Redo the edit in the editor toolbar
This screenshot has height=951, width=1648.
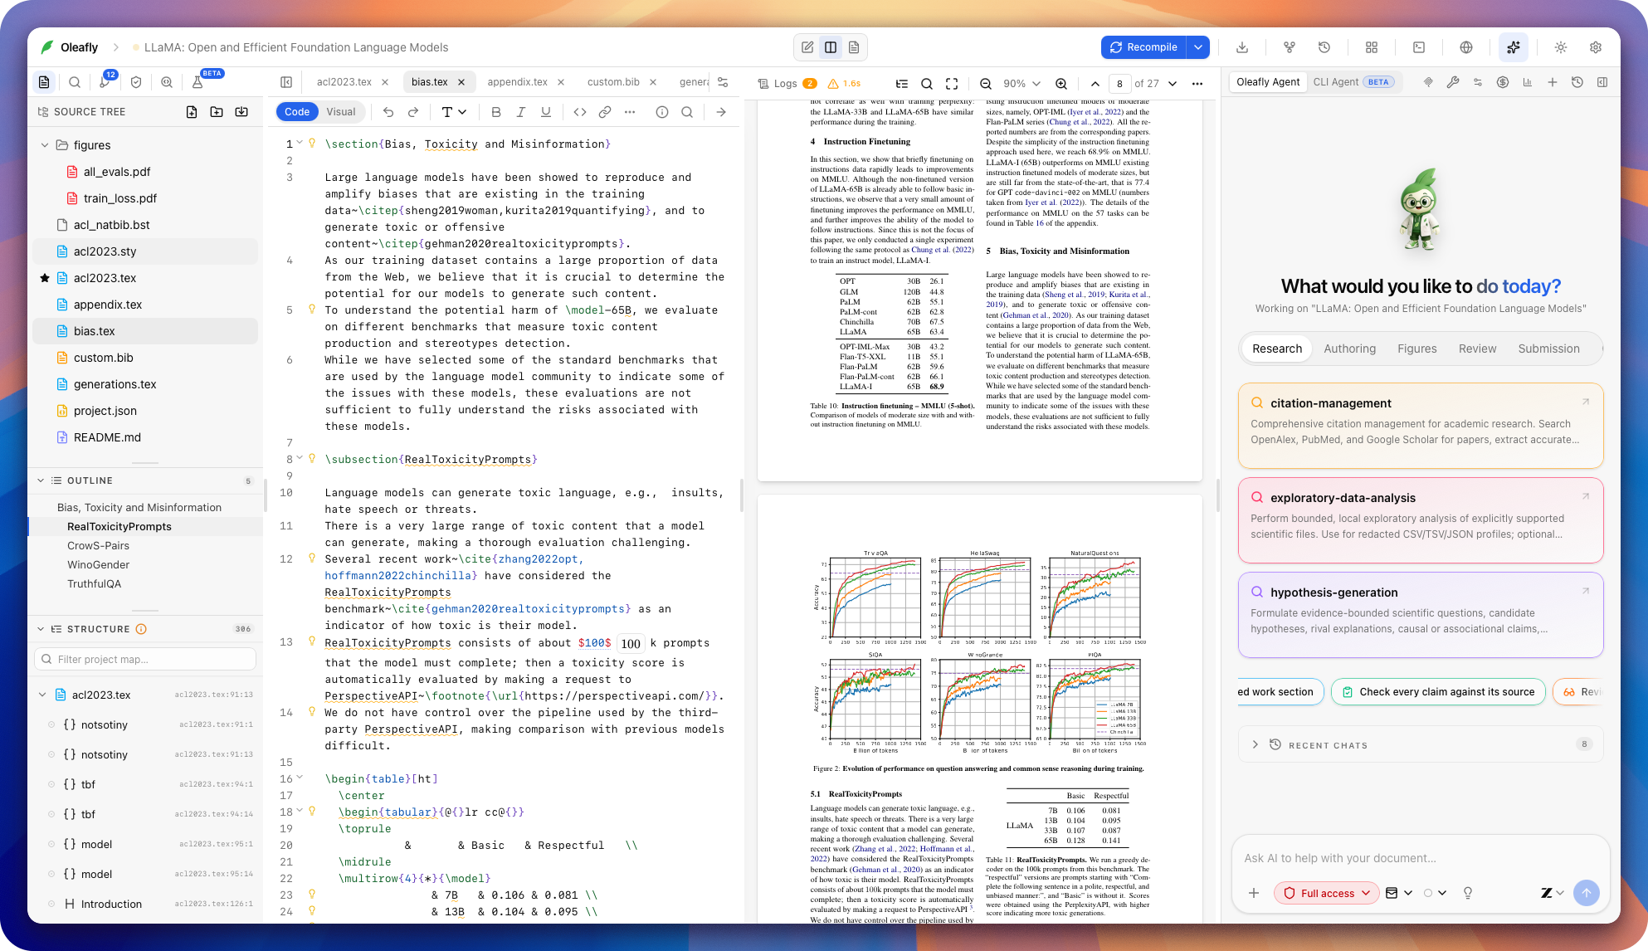413,112
